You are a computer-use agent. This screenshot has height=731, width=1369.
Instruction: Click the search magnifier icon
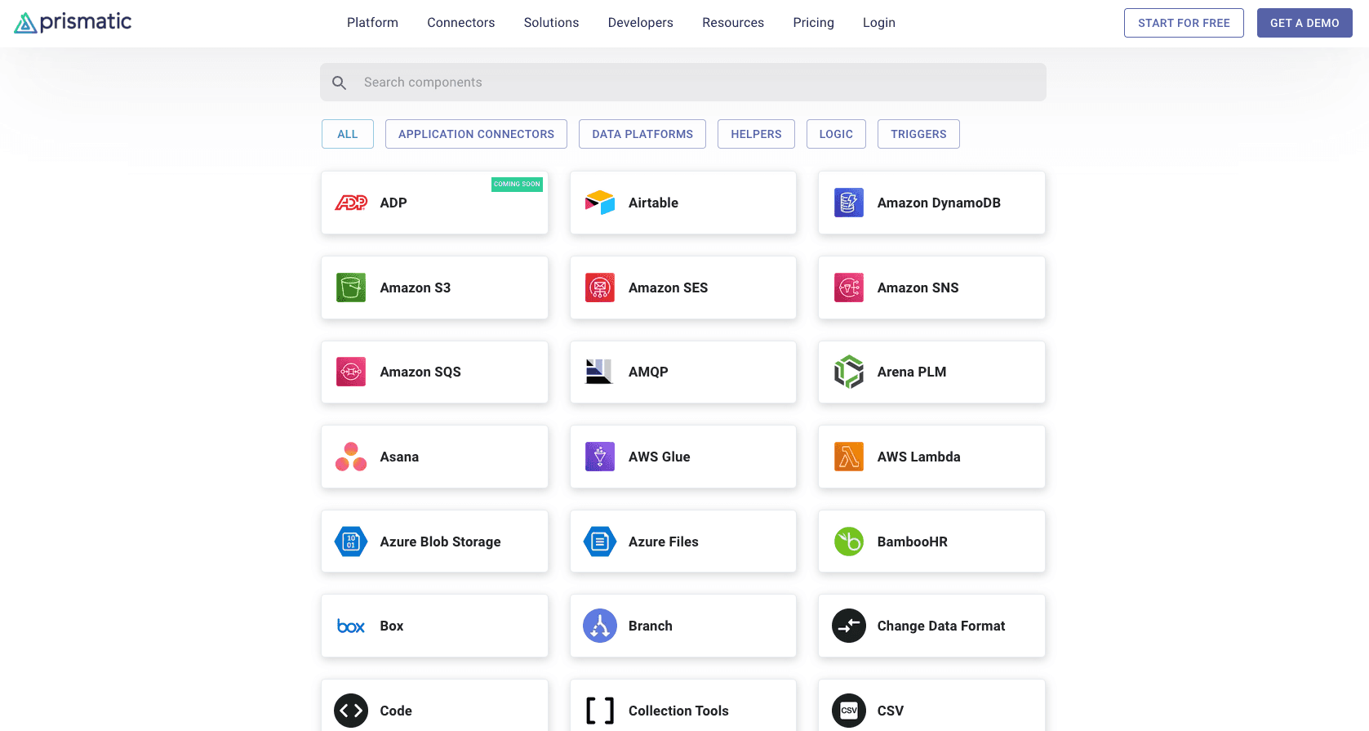(340, 82)
